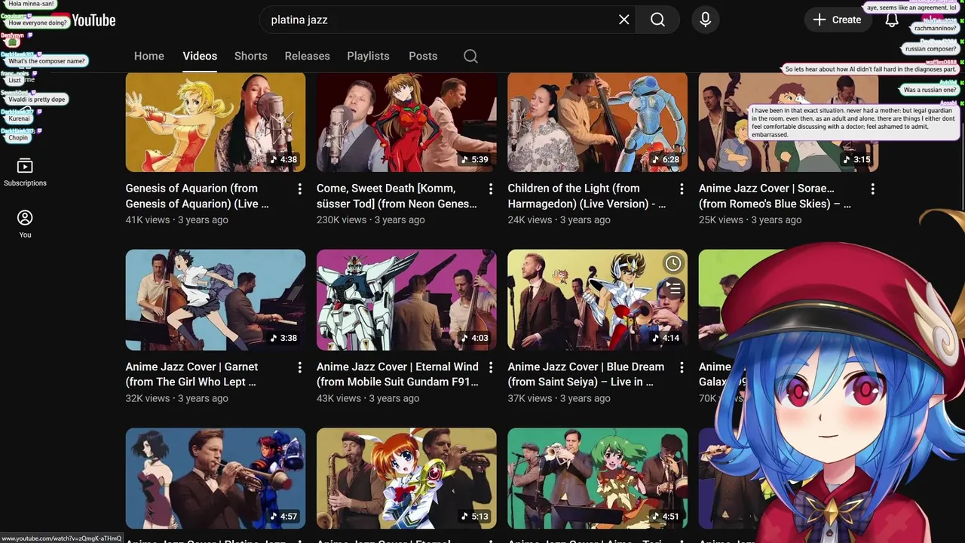Open the Eternal Wind Gundam thumbnail
This screenshot has height=543, width=965.
pos(406,300)
